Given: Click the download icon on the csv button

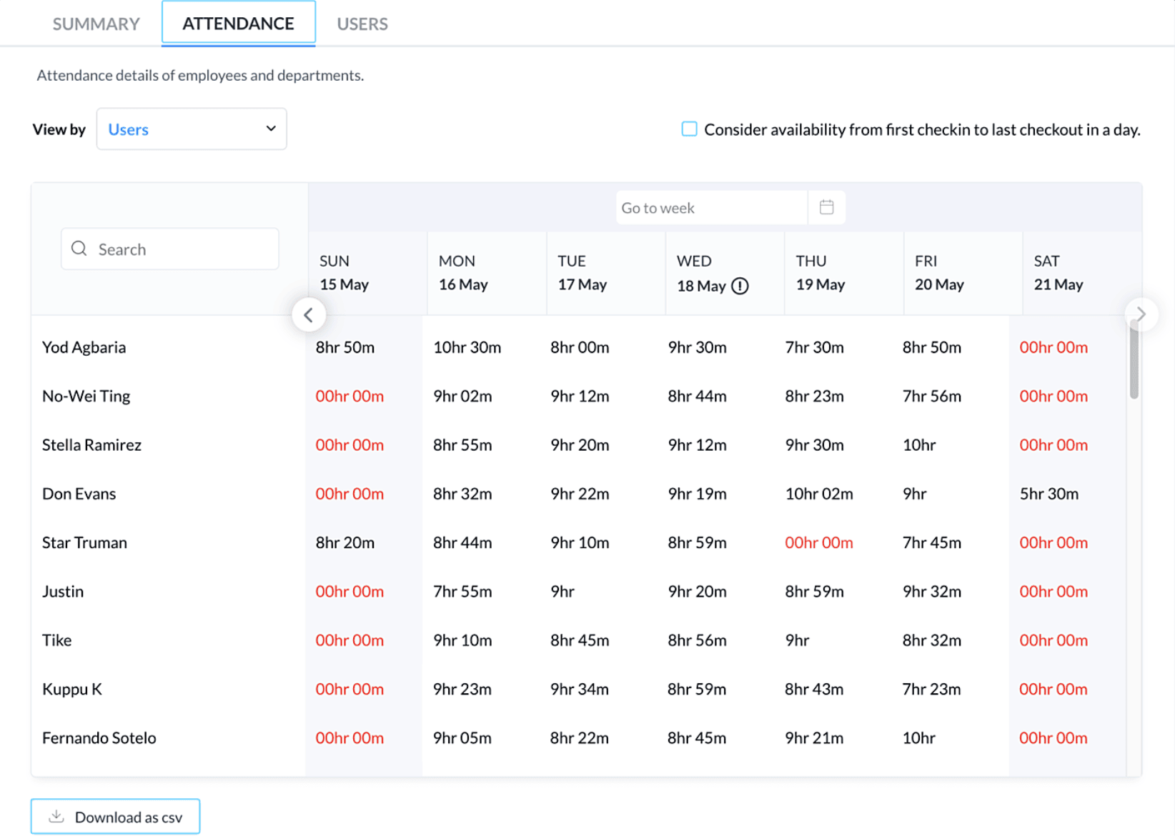Looking at the screenshot, I should pyautogui.click(x=56, y=817).
